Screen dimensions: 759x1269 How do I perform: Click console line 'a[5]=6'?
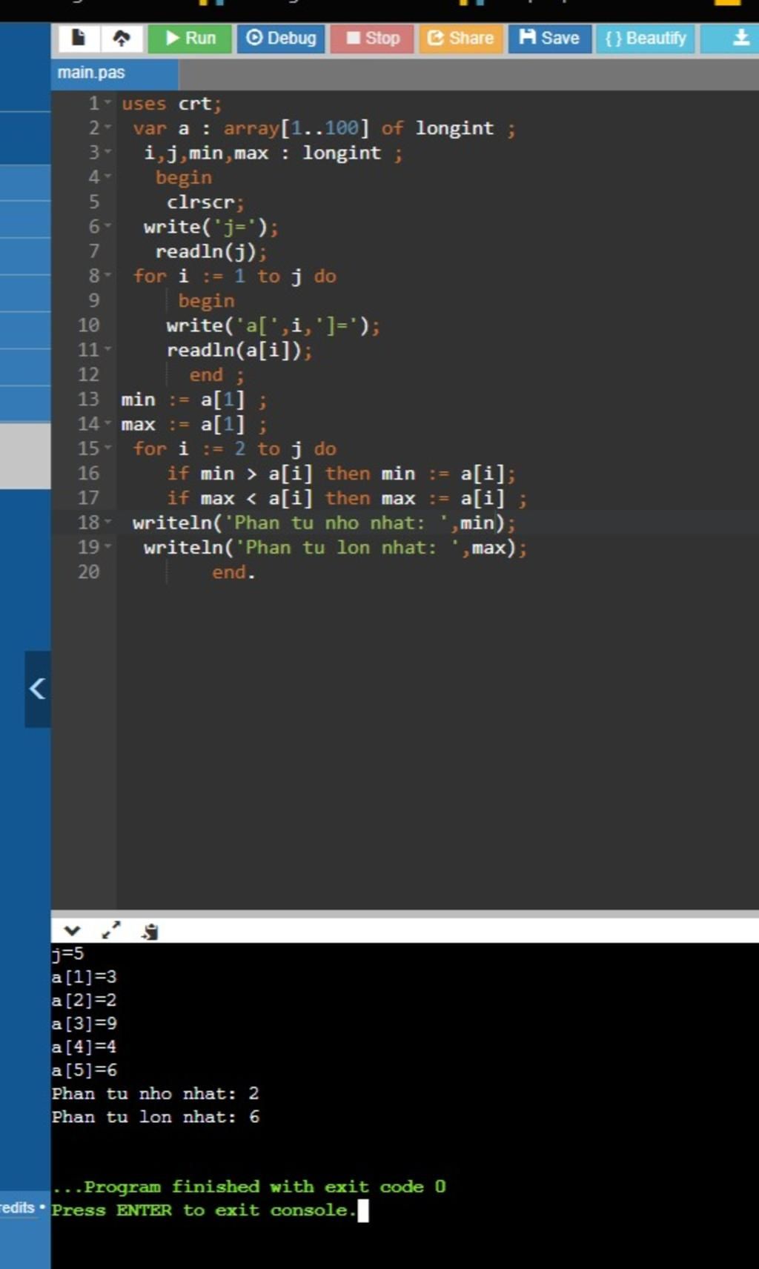coord(84,1070)
